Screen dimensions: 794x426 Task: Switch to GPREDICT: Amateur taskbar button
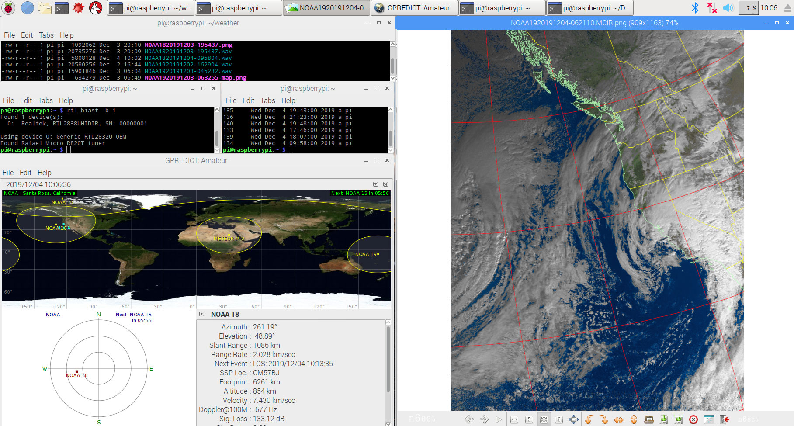coord(414,8)
